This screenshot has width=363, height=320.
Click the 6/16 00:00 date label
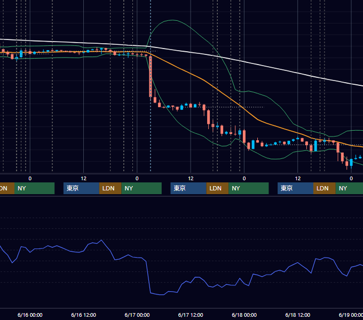(30, 315)
